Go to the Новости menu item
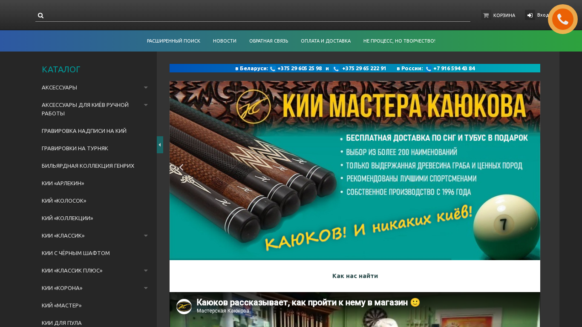The image size is (582, 327). point(225,41)
